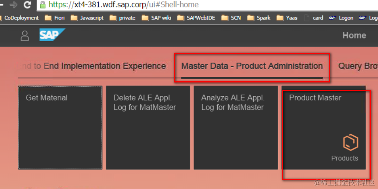Image resolution: width=378 pixels, height=189 pixels.
Task: Reload the page with the refresh icon
Action: [27, 5]
